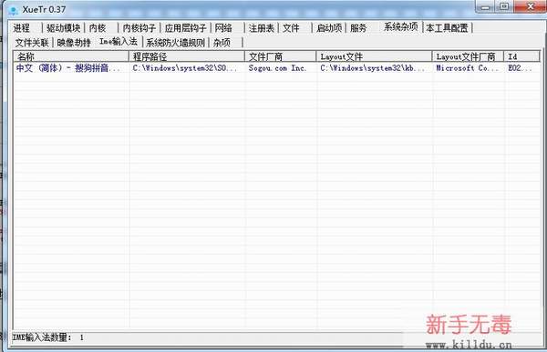Image resolution: width=547 pixels, height=352 pixels.
Task: Switch to the 网络 tab
Action: pyautogui.click(x=223, y=28)
